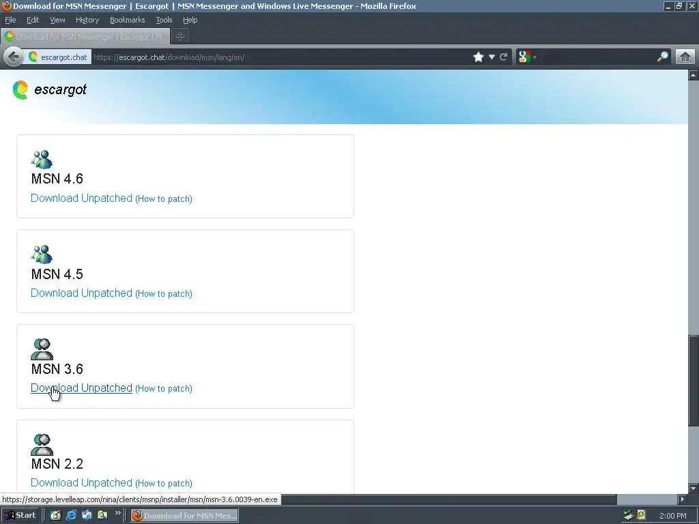The image size is (699, 524).
Task: Click the MSN 3.6 buddies icon
Action: pyautogui.click(x=42, y=349)
